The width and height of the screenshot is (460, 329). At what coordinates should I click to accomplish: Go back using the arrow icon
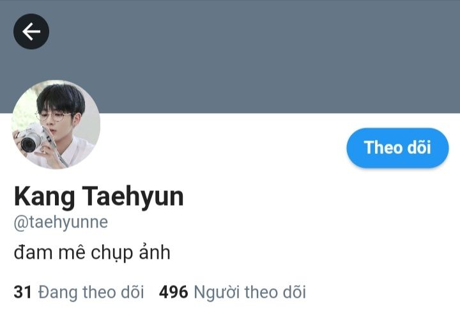pos(31,31)
